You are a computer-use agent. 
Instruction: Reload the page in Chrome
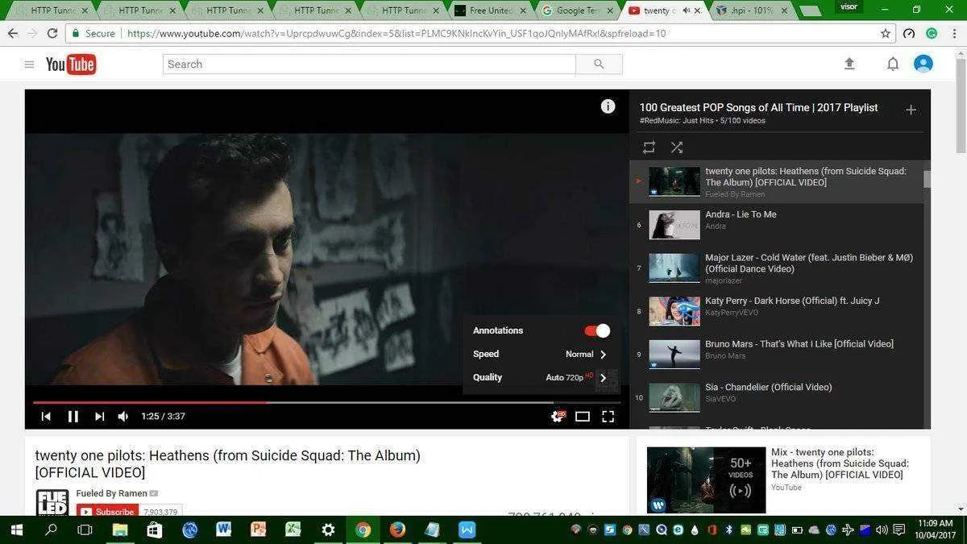52,34
